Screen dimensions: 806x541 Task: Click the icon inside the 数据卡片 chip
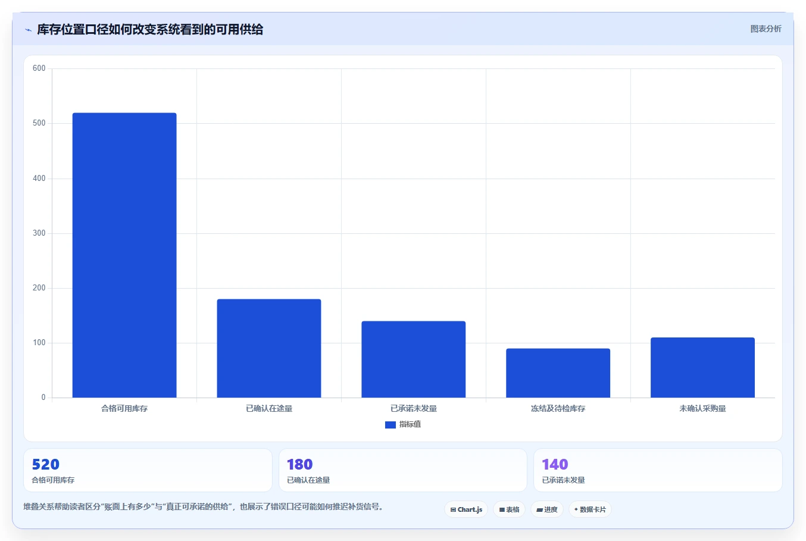tap(576, 509)
